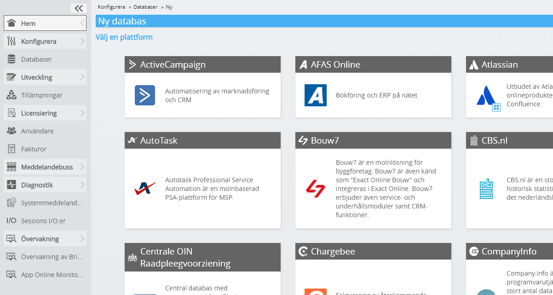Click the Databaser stack icon
553x295 pixels.
(12, 59)
